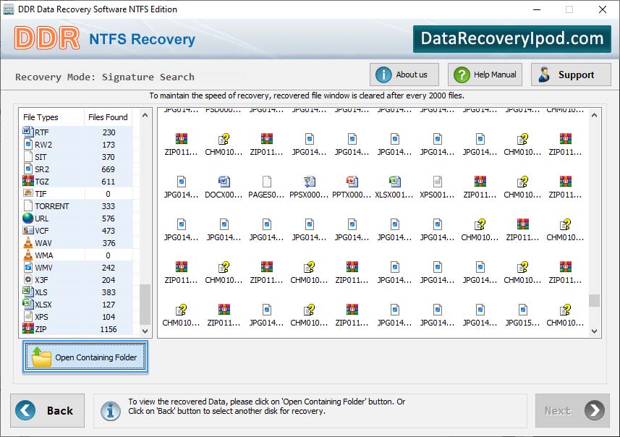Click the Word icon beside RTF

(27, 131)
